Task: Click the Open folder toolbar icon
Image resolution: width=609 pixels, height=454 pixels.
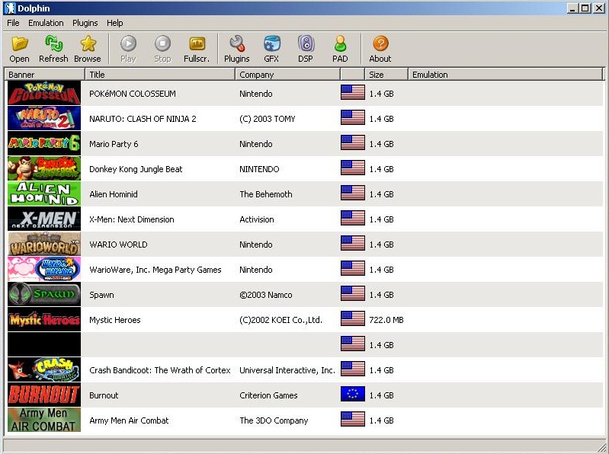Action: click(19, 43)
